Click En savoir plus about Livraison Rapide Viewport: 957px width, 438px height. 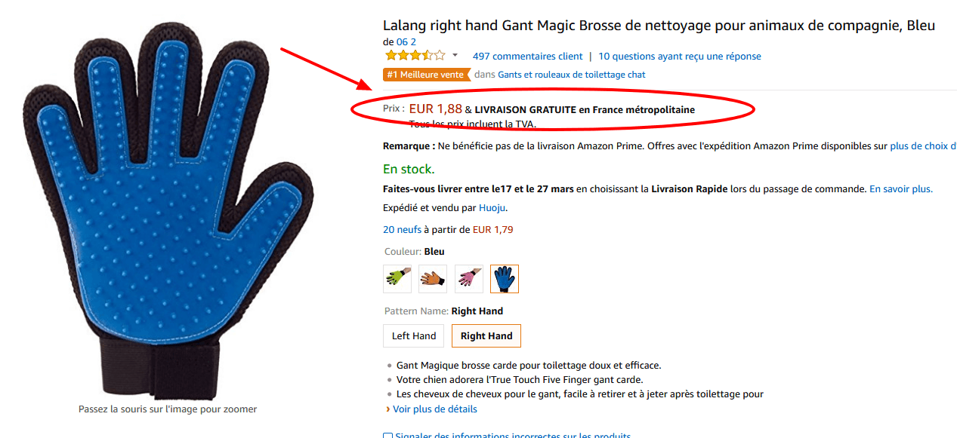pyautogui.click(x=900, y=188)
